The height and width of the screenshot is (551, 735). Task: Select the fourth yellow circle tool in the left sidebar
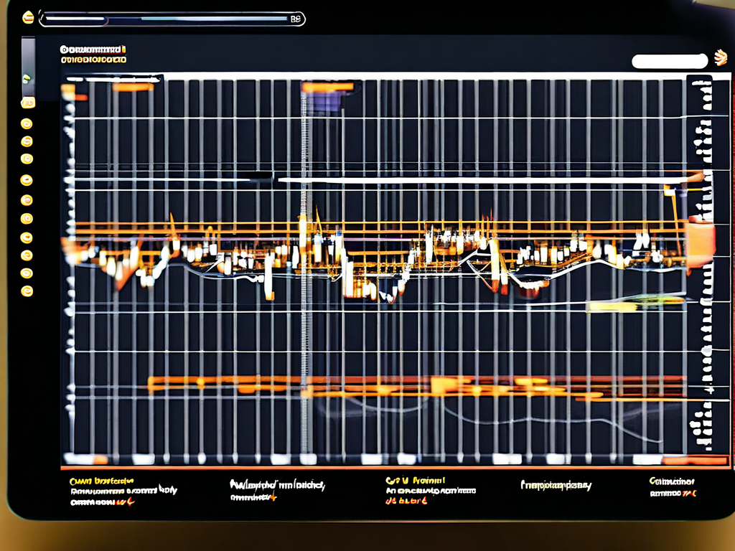[x=27, y=179]
